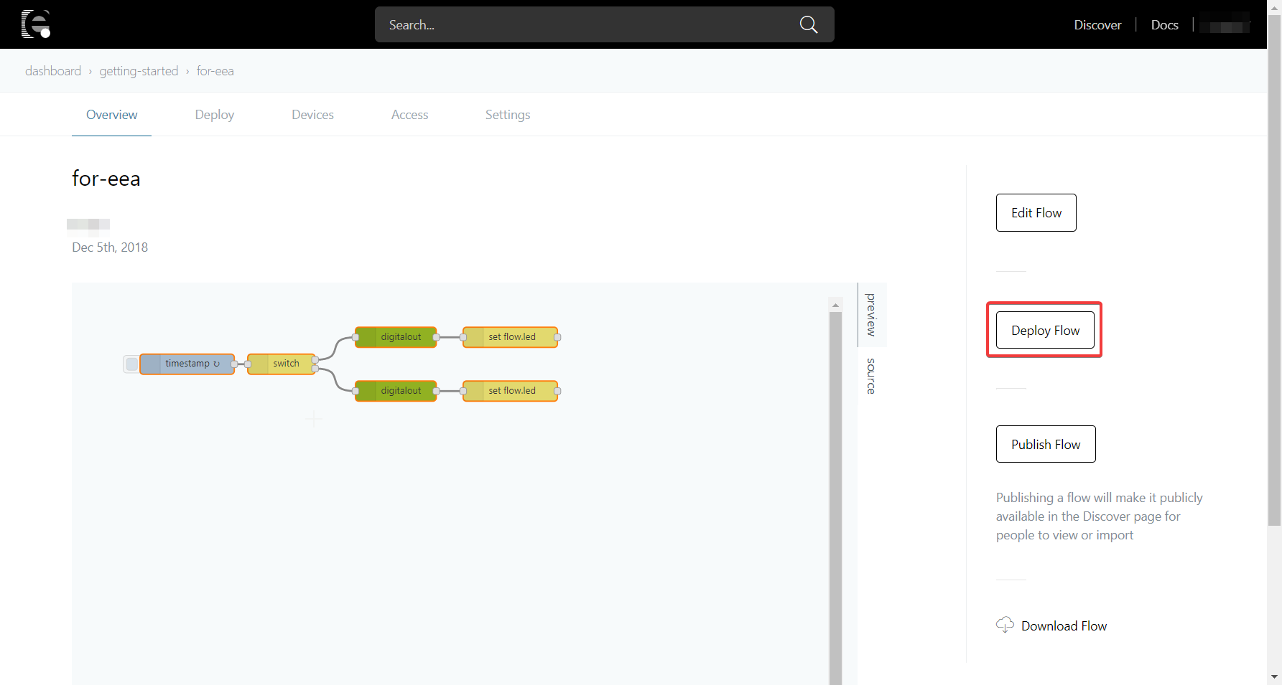Click the lower set flow.led node
The image size is (1282, 685).
511,390
